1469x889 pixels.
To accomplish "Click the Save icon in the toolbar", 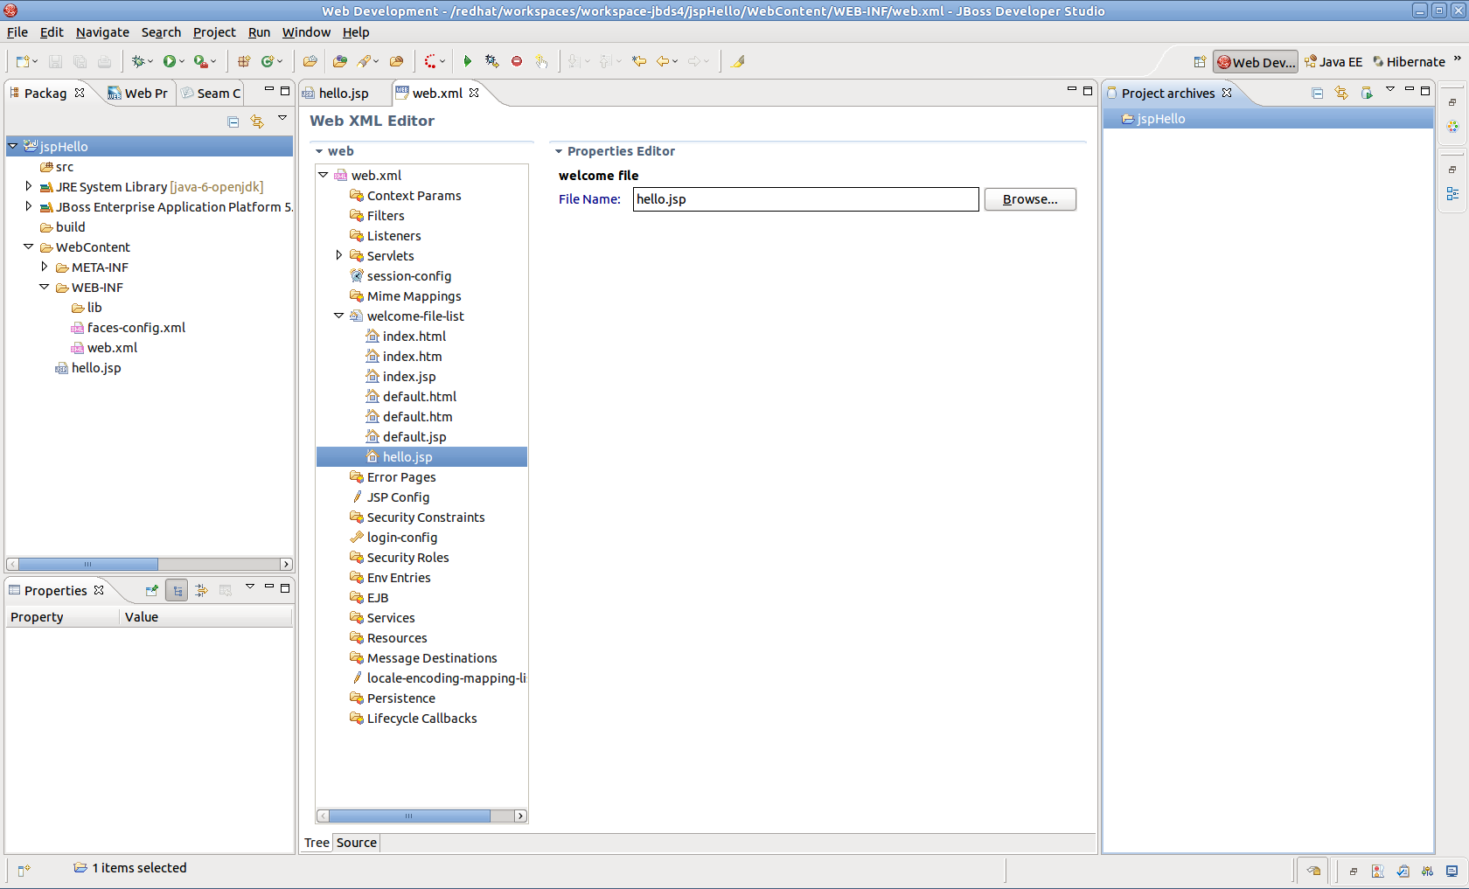I will coord(55,61).
